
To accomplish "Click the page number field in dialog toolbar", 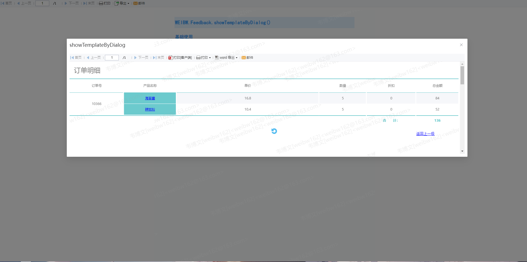I will [112, 58].
